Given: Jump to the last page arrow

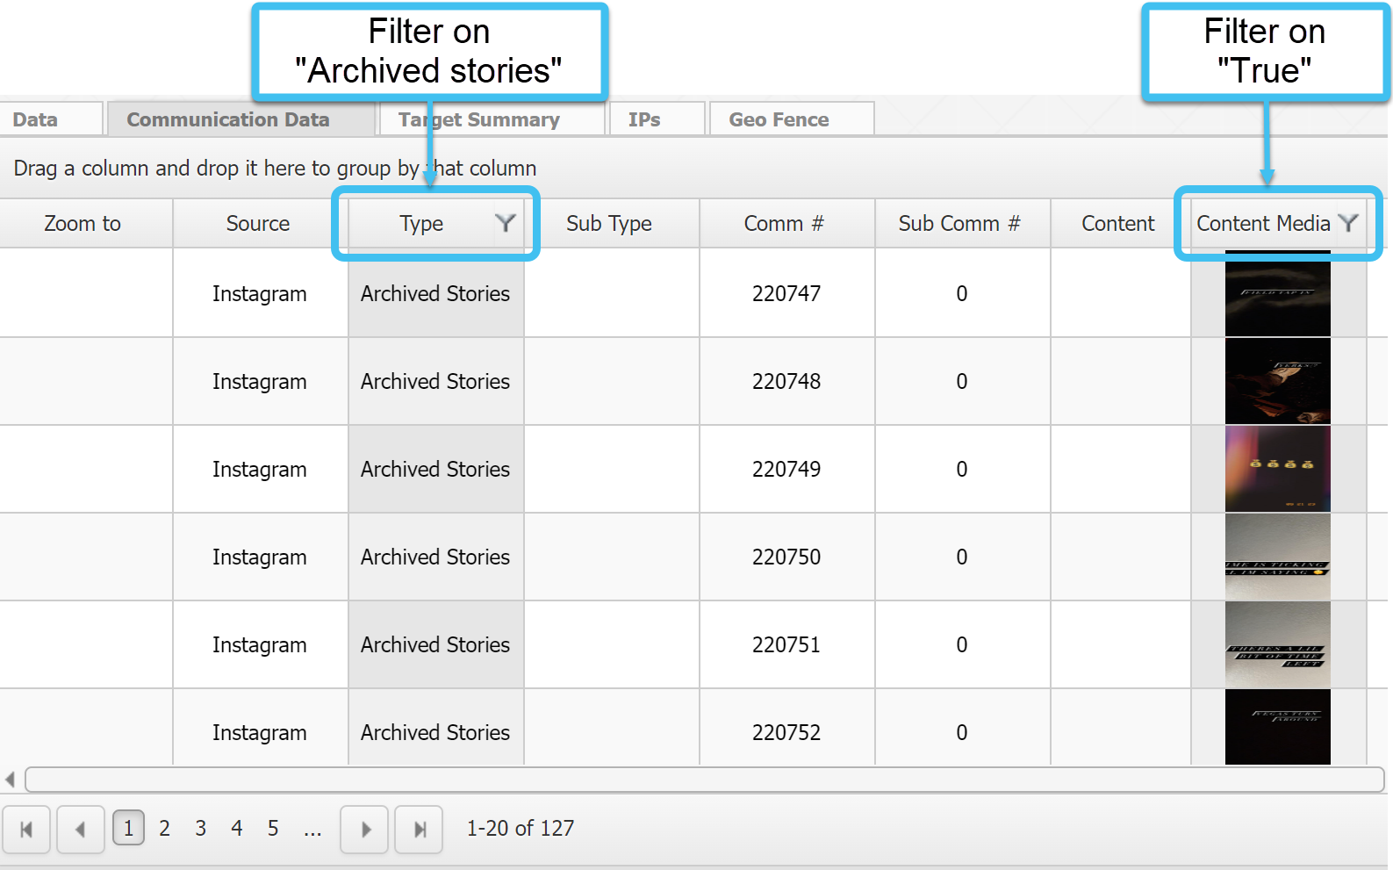Looking at the screenshot, I should tap(420, 829).
